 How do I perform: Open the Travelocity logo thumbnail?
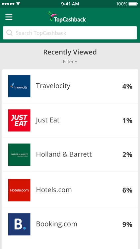point(19,86)
